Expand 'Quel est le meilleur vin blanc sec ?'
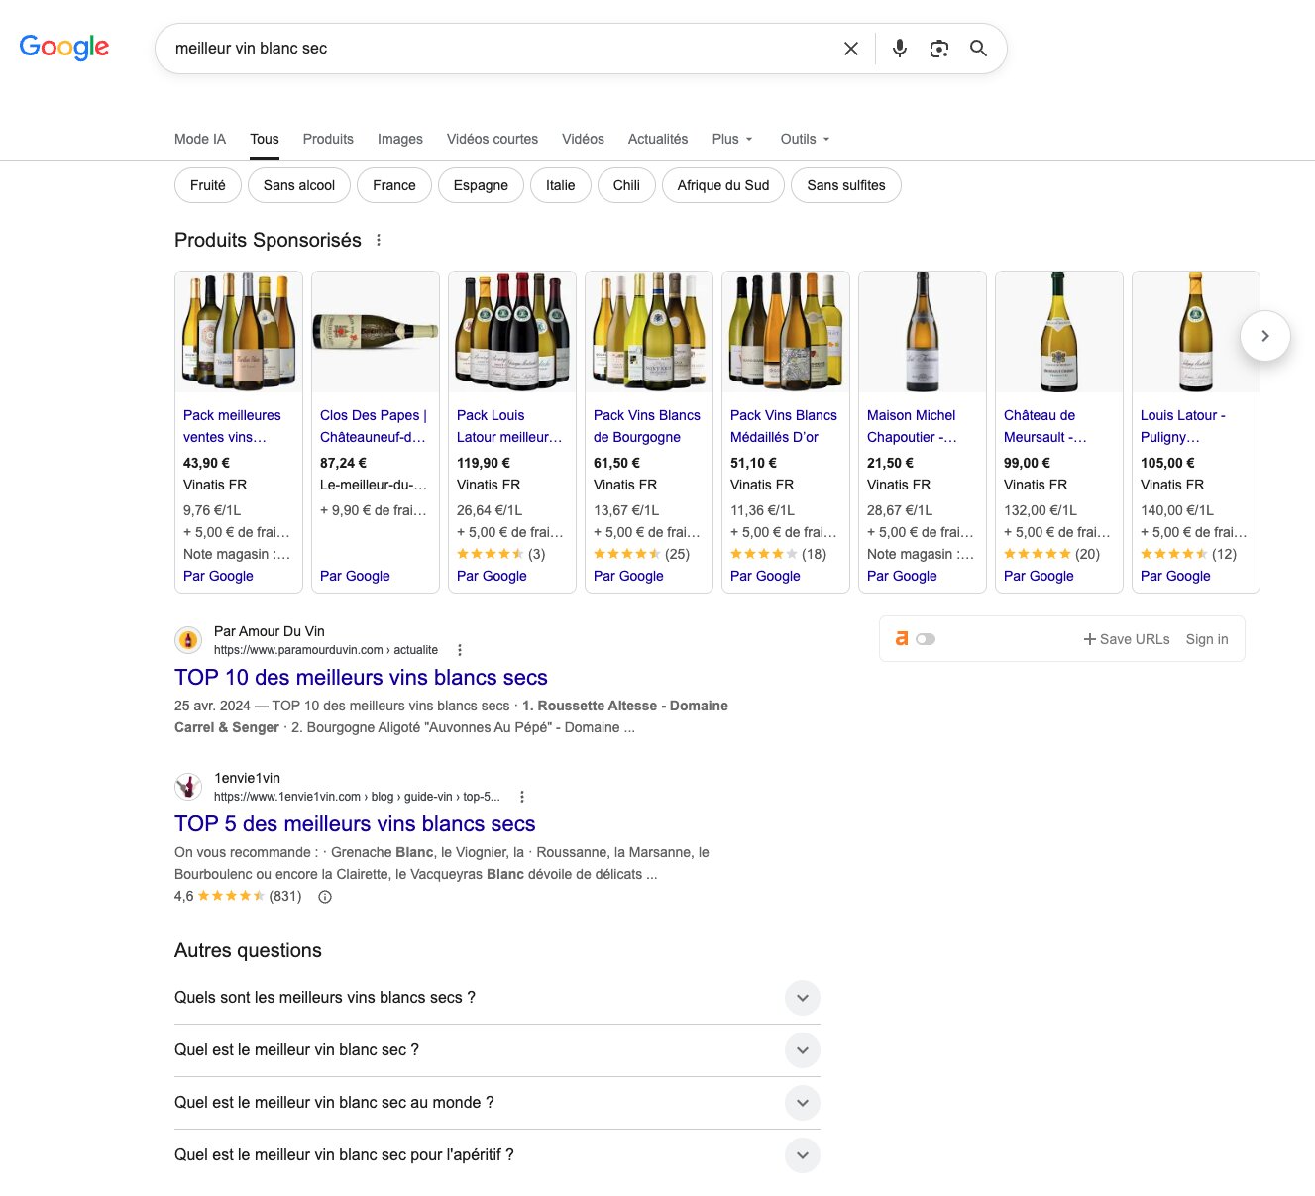 tap(497, 1050)
